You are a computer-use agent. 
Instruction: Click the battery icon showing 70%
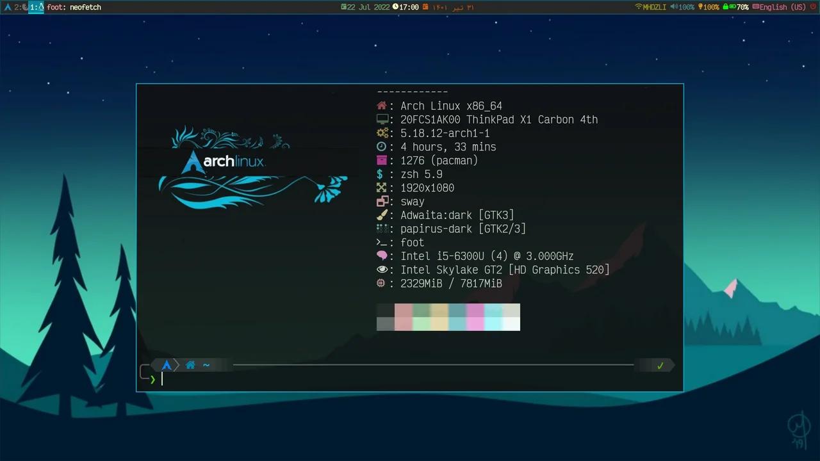pos(733,6)
